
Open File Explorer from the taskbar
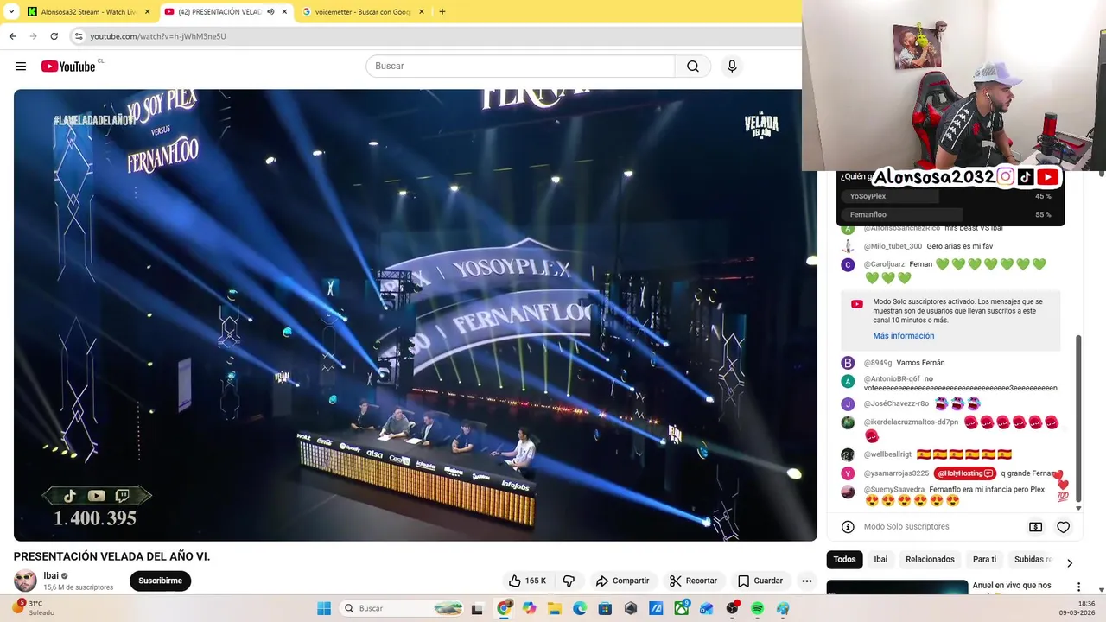555,609
